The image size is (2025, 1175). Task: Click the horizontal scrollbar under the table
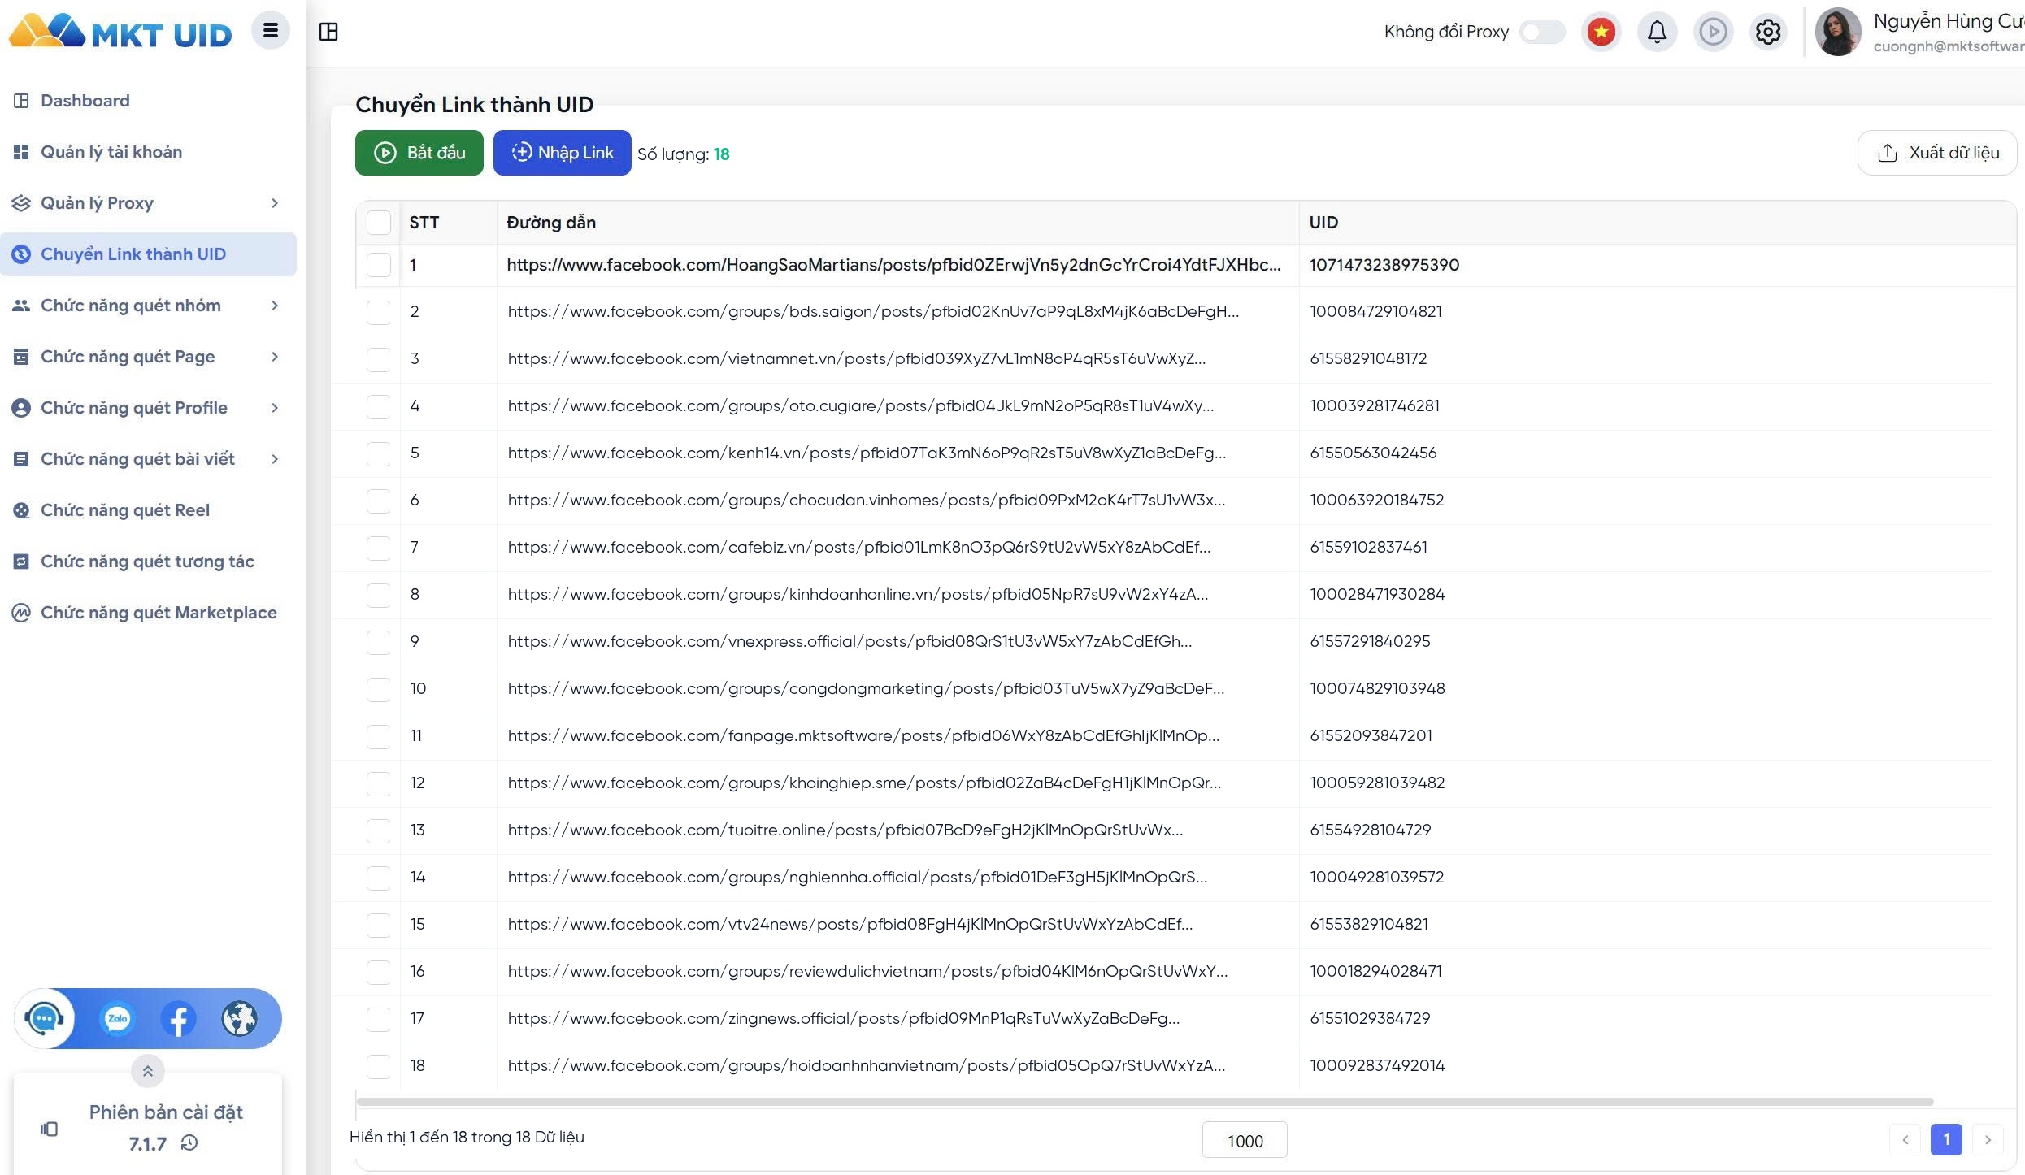[1145, 1102]
